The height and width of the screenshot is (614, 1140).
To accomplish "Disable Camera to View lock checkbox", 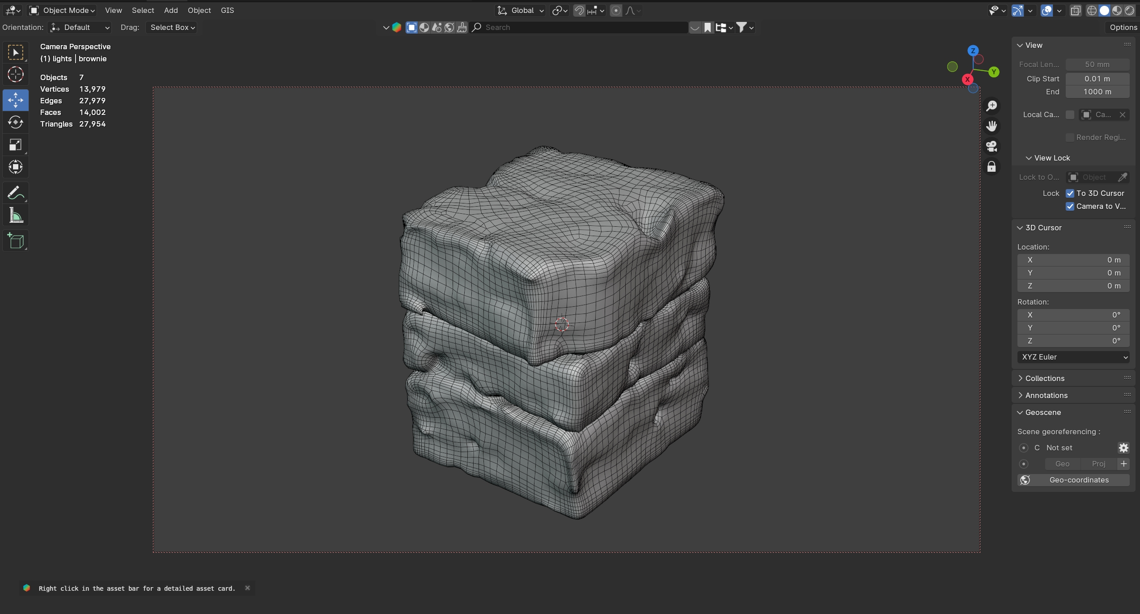I will pos(1070,206).
